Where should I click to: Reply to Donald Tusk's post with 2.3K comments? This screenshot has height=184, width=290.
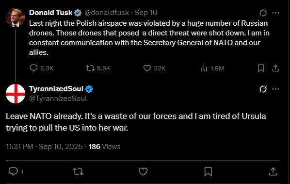tap(41, 68)
